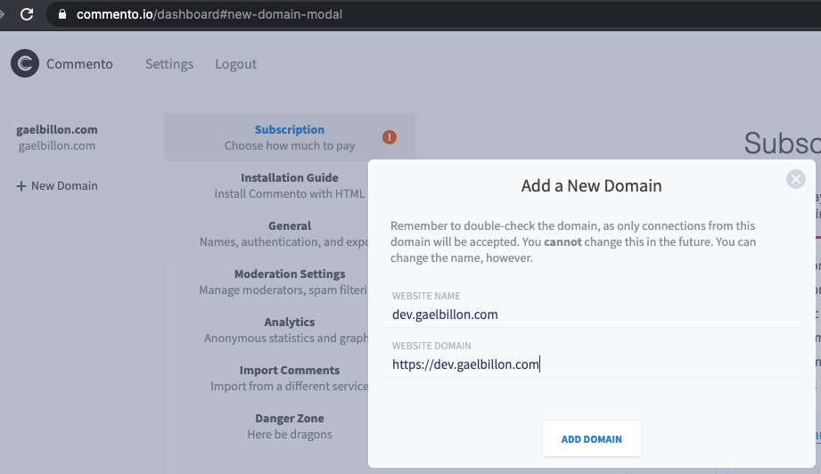Click Choose how much to pay subtitle

pos(290,145)
